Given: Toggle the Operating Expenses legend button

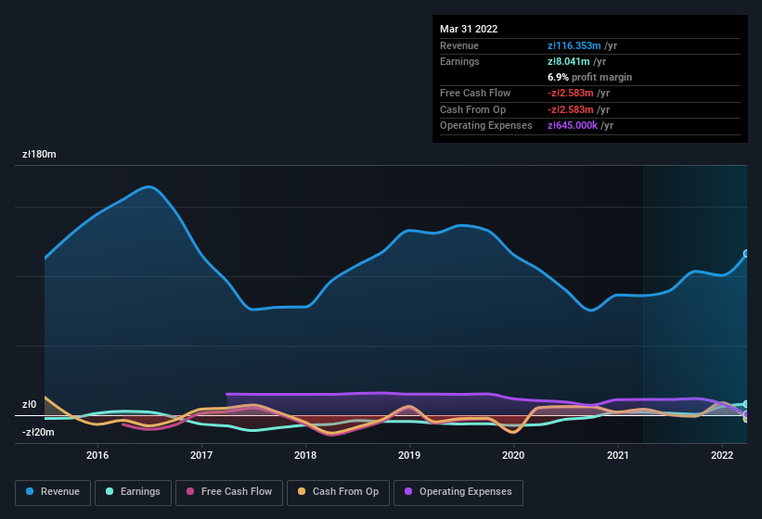Looking at the screenshot, I should pos(458,492).
